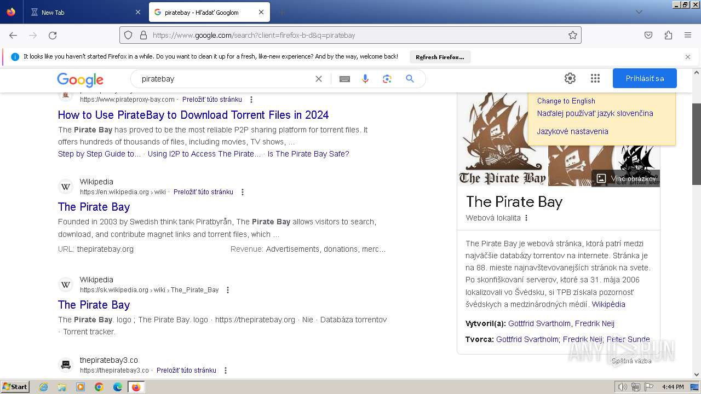Click Viac obrázkov to see more images

tap(626, 178)
